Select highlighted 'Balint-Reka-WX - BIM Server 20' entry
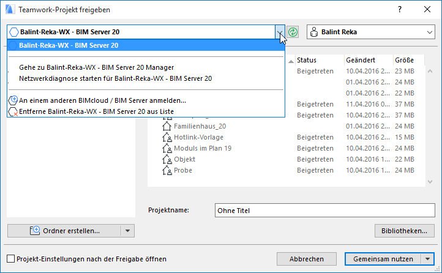Screen dimensions: 442x273 coord(146,45)
